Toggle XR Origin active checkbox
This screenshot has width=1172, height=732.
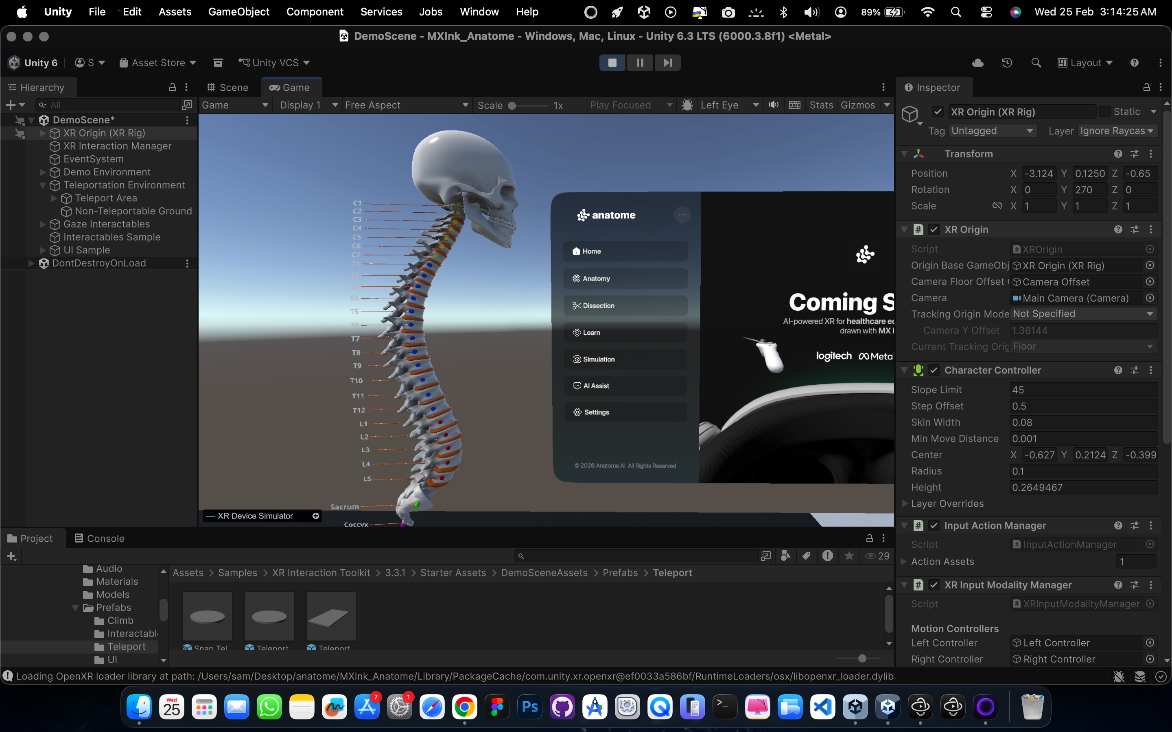click(x=938, y=112)
